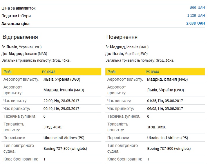Click "Boeing 737-800 (winglets)" in the departure table
This screenshot has height=168, width=208.
tap(65, 149)
